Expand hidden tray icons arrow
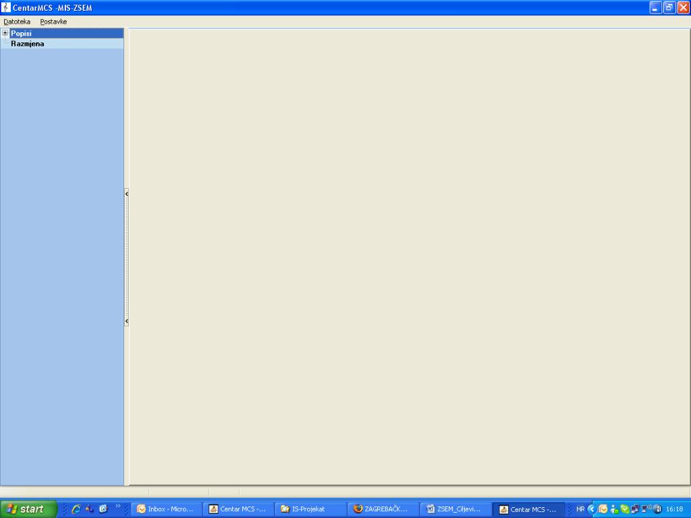Screen dimensions: 691x518 pos(592,509)
